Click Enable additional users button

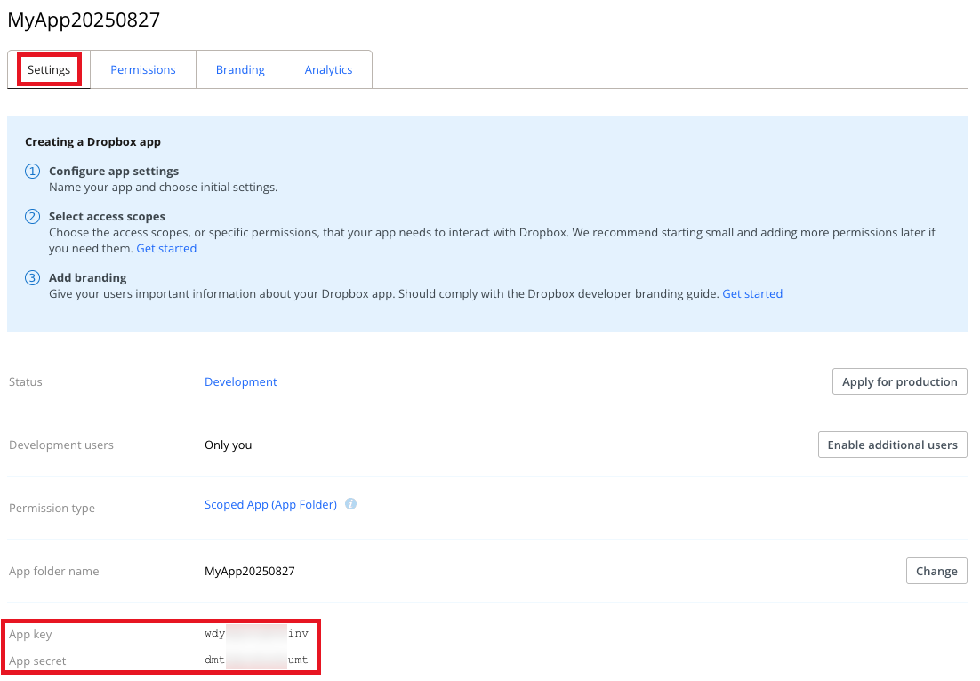892,445
